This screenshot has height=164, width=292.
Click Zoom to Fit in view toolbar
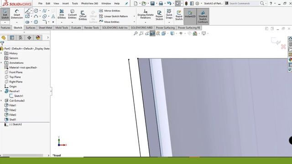point(136,33)
